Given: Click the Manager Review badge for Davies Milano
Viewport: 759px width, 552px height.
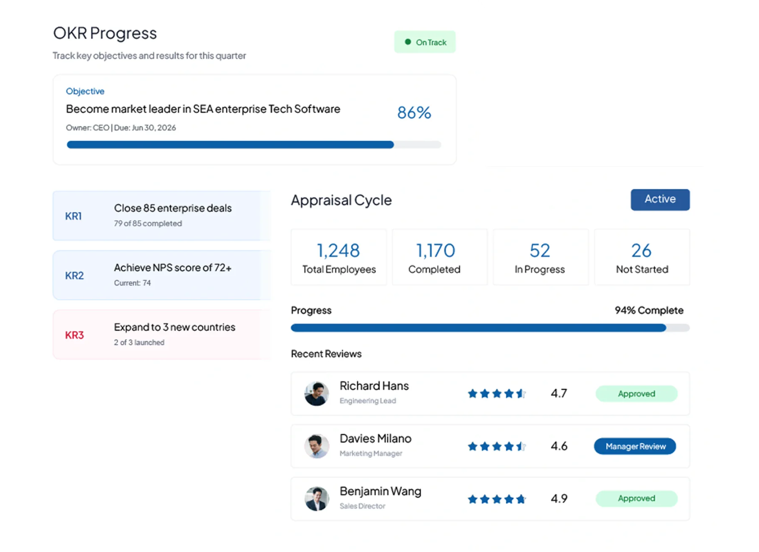Looking at the screenshot, I should click(635, 446).
